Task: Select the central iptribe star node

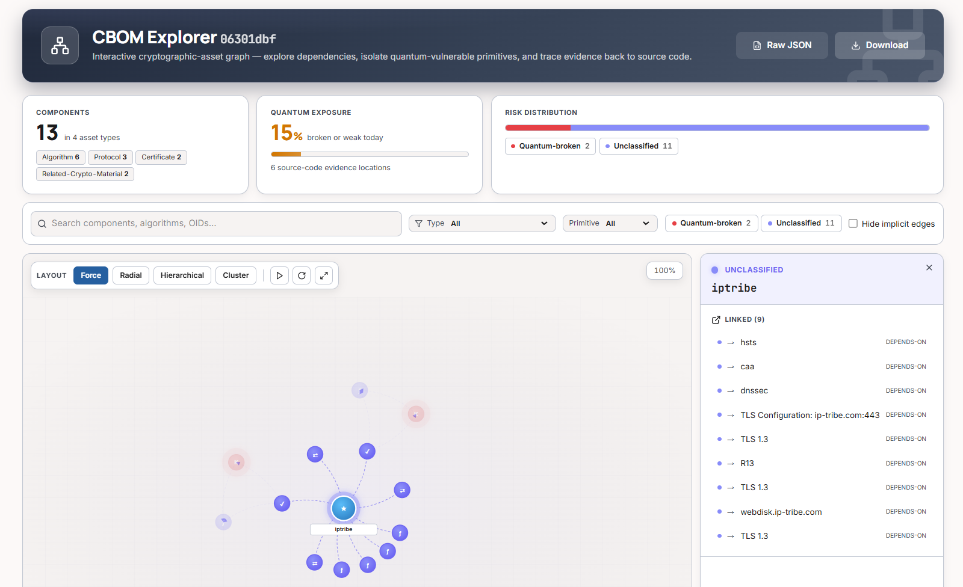Action: (x=344, y=508)
